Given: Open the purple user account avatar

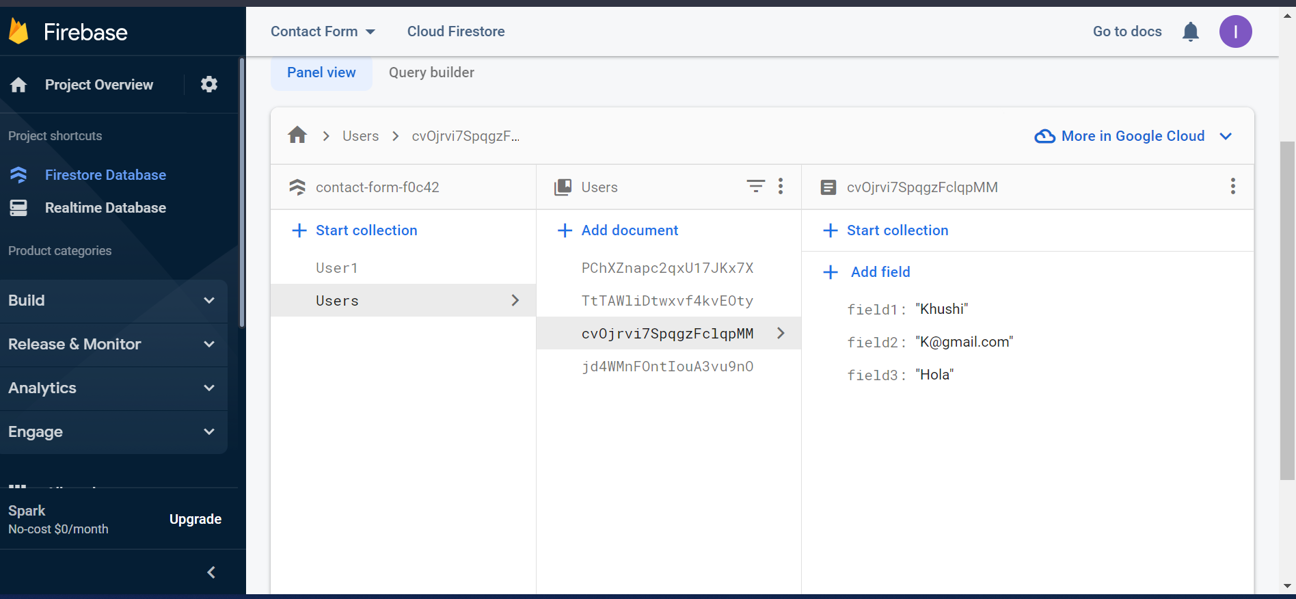Looking at the screenshot, I should click(x=1236, y=31).
